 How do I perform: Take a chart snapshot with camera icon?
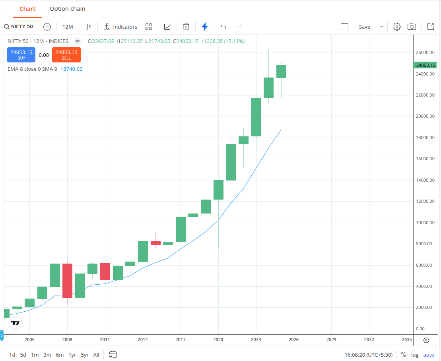[x=412, y=27]
